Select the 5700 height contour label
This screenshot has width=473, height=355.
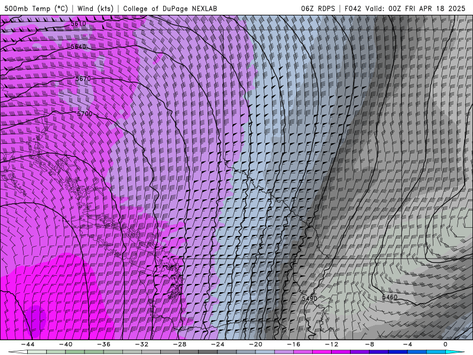(x=85, y=114)
